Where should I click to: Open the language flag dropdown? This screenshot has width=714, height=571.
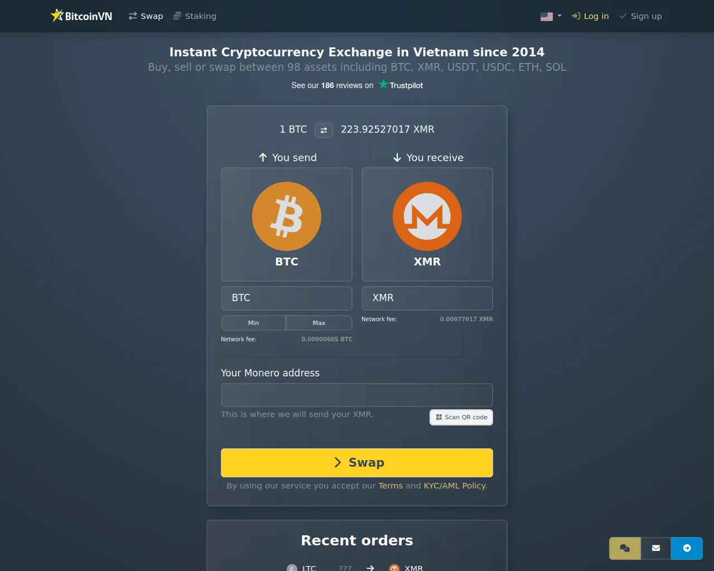[551, 16]
